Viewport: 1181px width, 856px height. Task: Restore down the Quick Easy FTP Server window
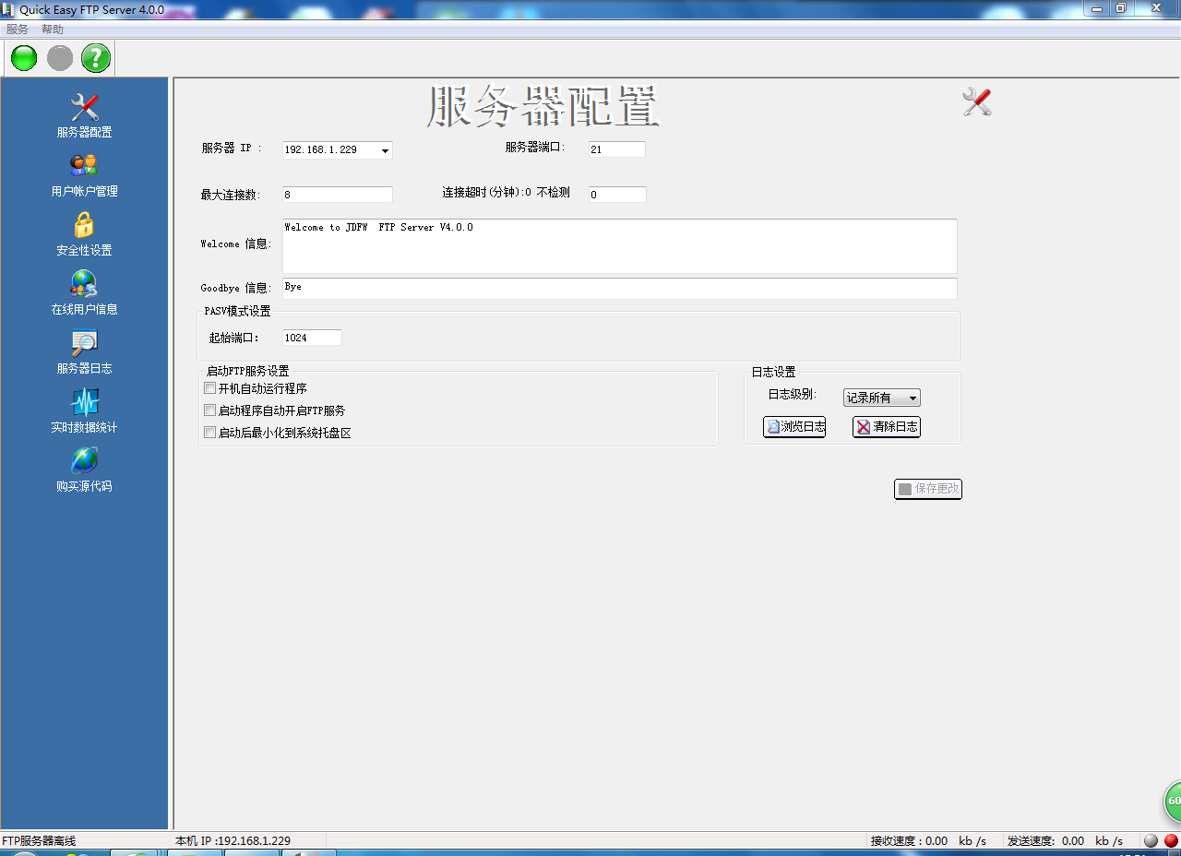coord(1121,7)
